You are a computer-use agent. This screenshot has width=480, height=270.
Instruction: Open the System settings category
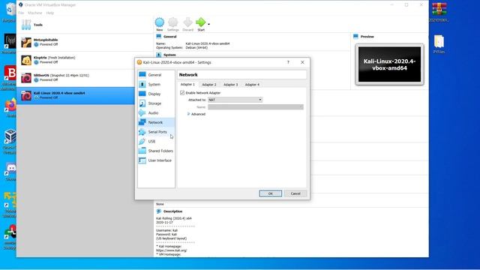(156, 84)
